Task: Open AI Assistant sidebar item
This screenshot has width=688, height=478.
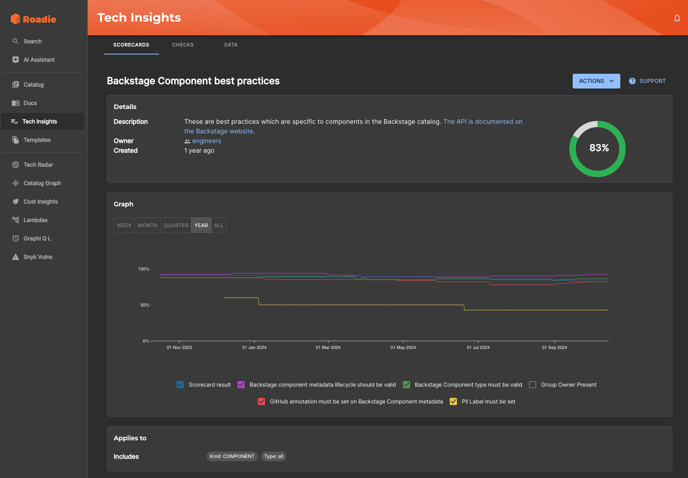Action: [x=43, y=60]
